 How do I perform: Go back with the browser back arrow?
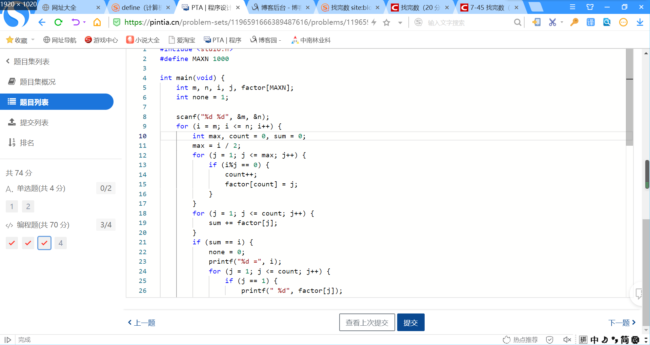pyautogui.click(x=42, y=22)
